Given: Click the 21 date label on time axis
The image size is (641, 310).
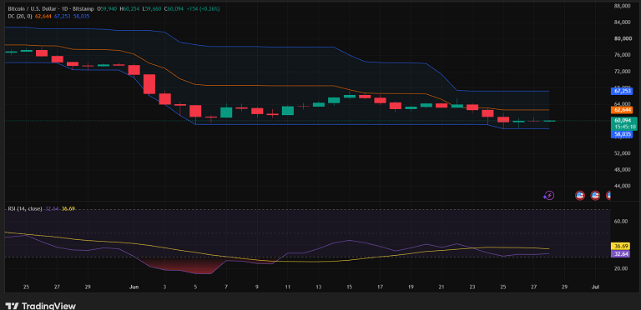Looking at the screenshot, I should (x=442, y=287).
